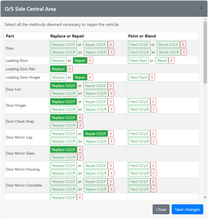Click X next to Loading Door Rail Replace
The width and height of the screenshot is (208, 219).
(70, 69)
